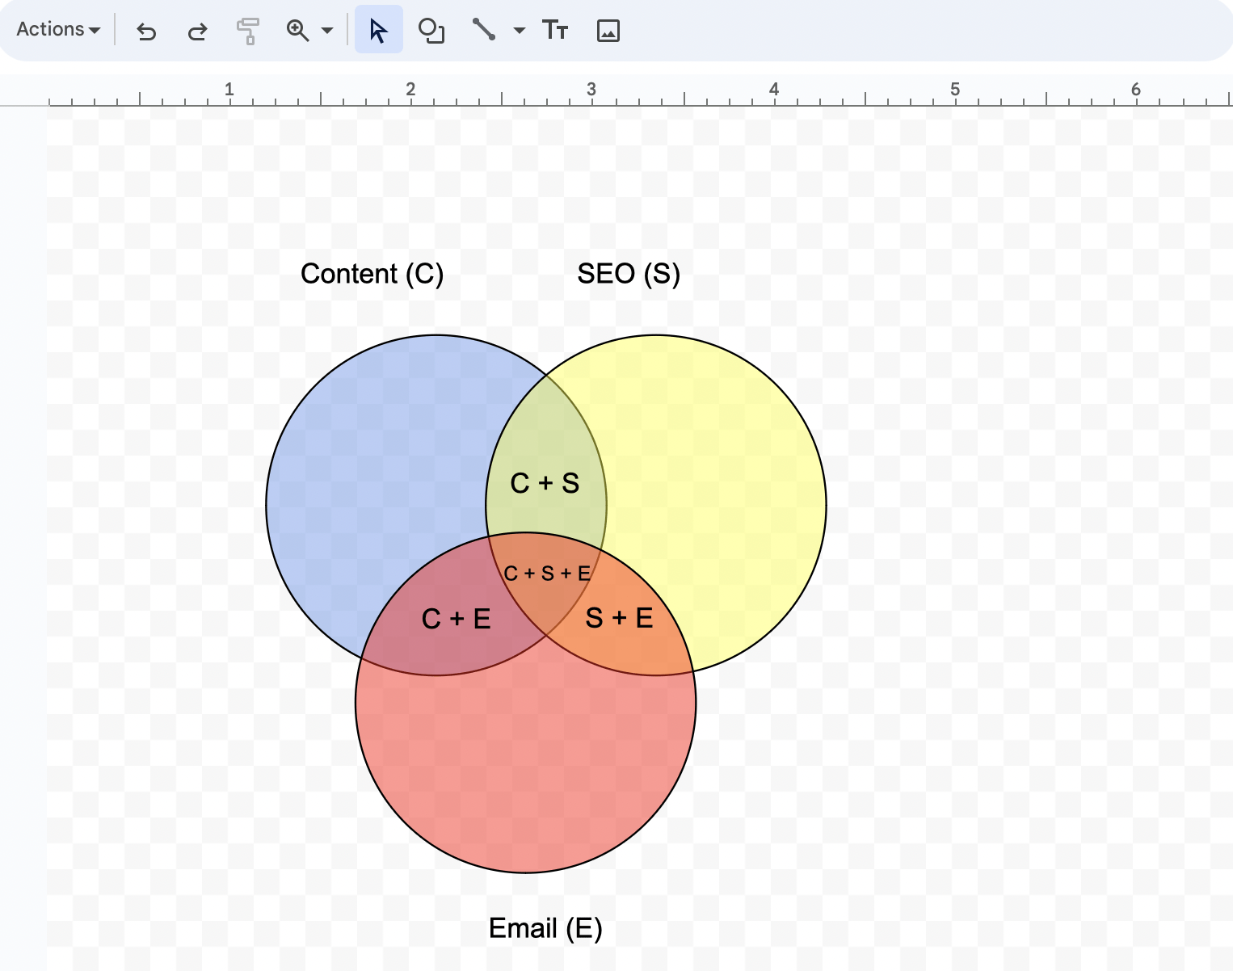Click the 'Content (C)' text label
The width and height of the screenshot is (1233, 971).
[x=372, y=274]
